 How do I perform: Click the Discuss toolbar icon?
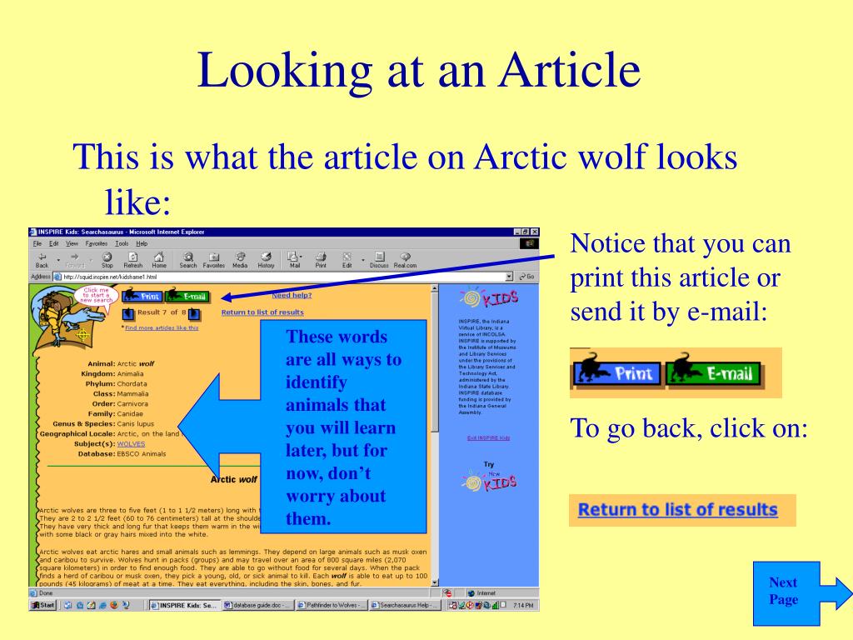(379, 260)
